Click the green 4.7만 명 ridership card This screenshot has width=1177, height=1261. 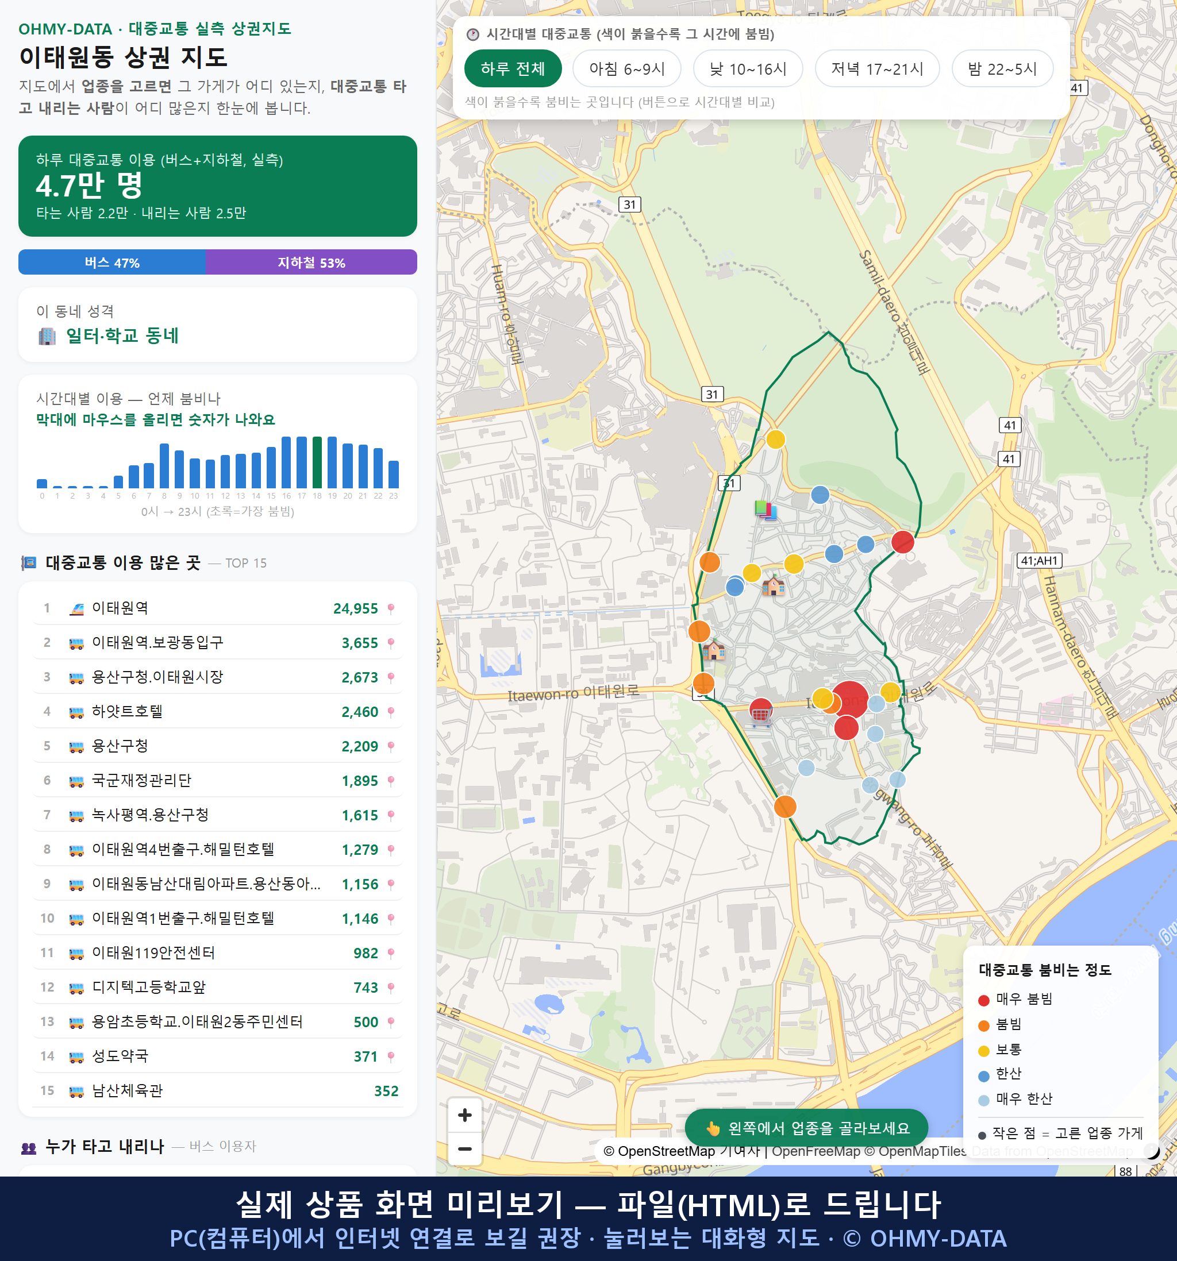(218, 186)
